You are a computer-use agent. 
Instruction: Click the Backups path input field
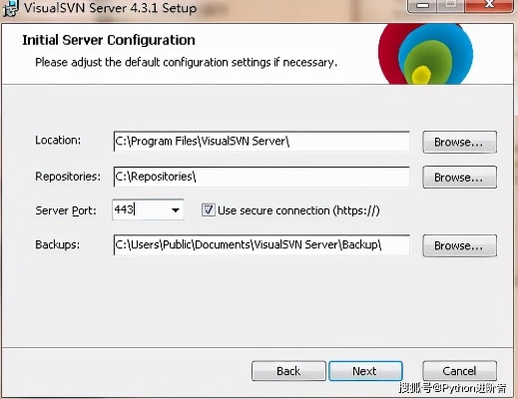tap(261, 245)
